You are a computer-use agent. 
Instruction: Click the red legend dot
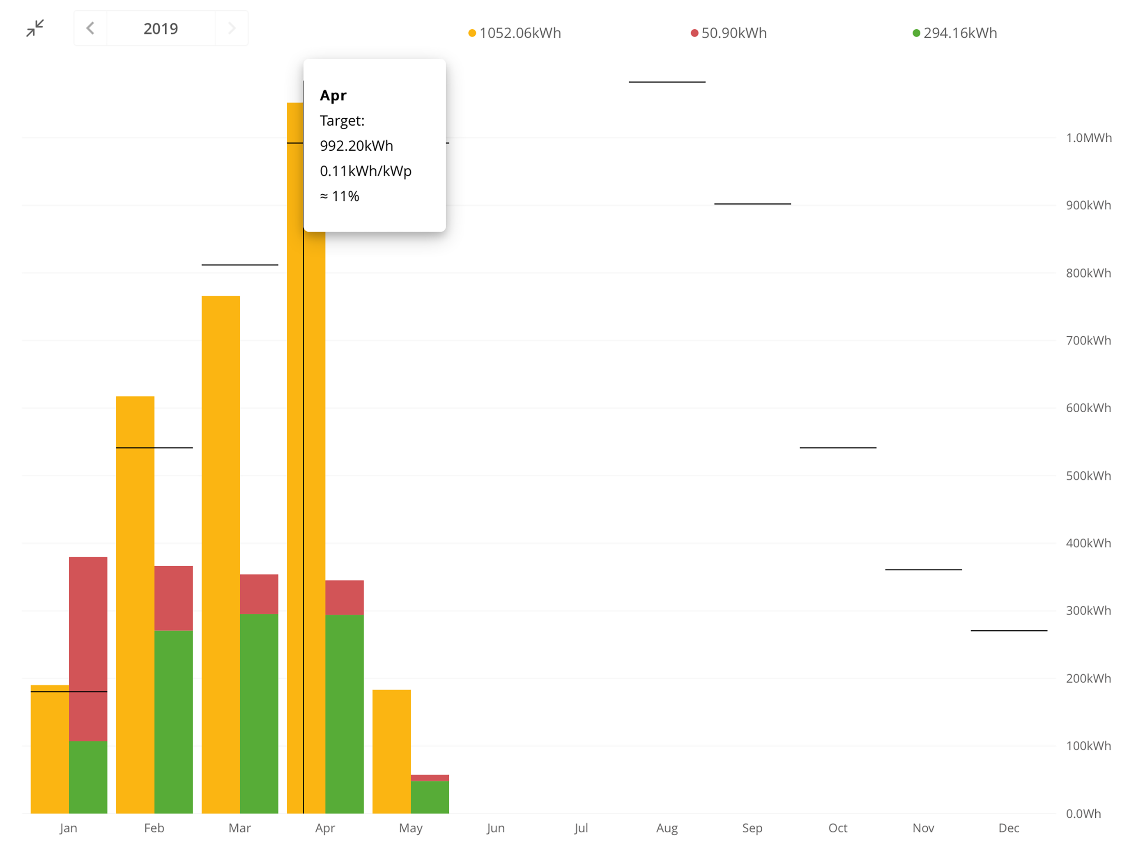coord(694,33)
